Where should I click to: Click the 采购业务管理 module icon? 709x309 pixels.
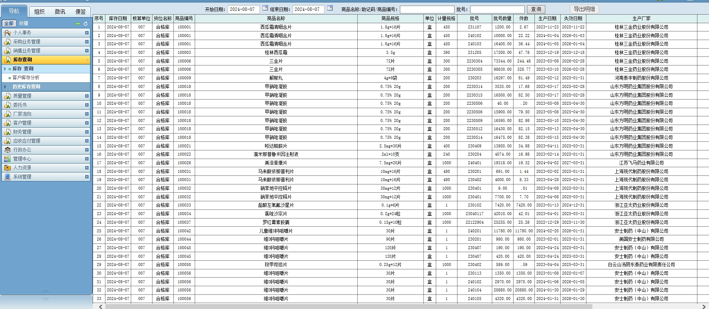pos(7,42)
